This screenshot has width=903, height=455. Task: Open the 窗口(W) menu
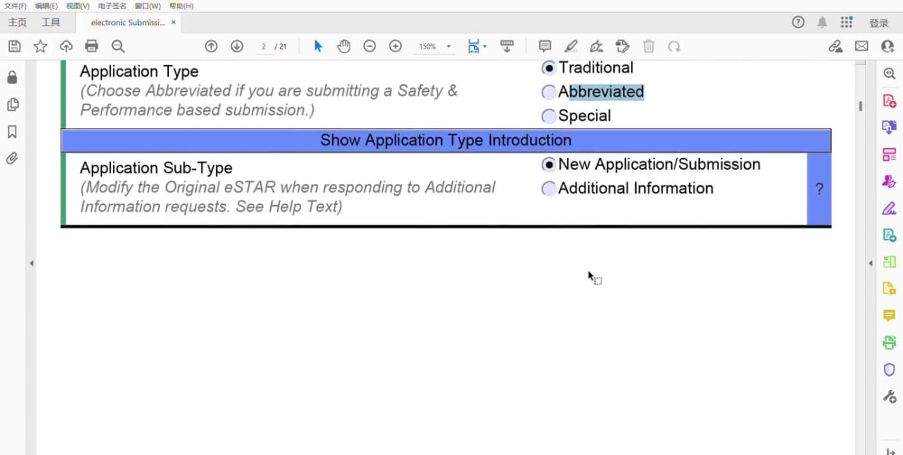point(148,5)
